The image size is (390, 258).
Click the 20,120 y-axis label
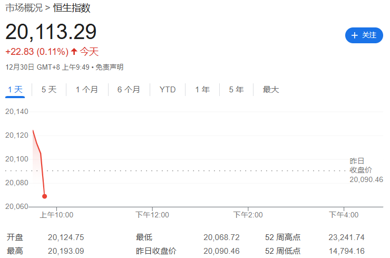coord(17,135)
